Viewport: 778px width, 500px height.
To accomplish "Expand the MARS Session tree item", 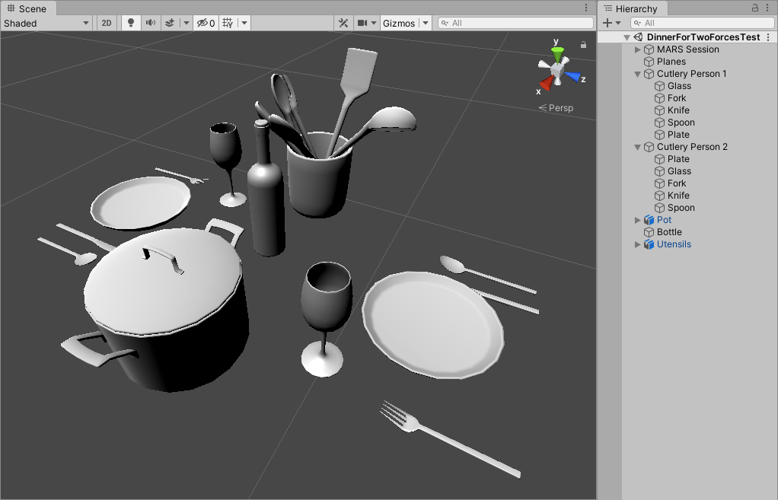I will (638, 49).
